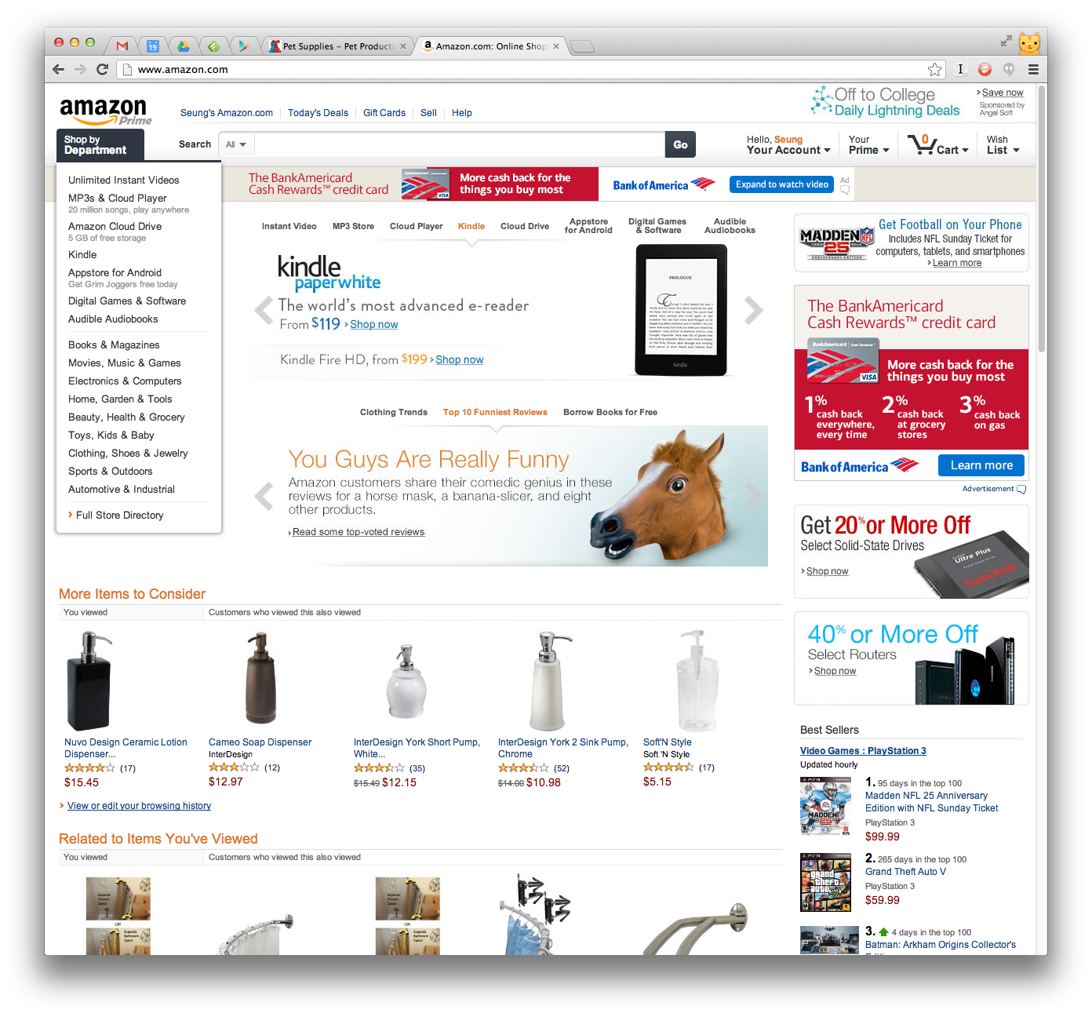Image resolution: width=1092 pixels, height=1017 pixels.
Task: Show next Kindle slide with right arrow
Action: point(753,311)
